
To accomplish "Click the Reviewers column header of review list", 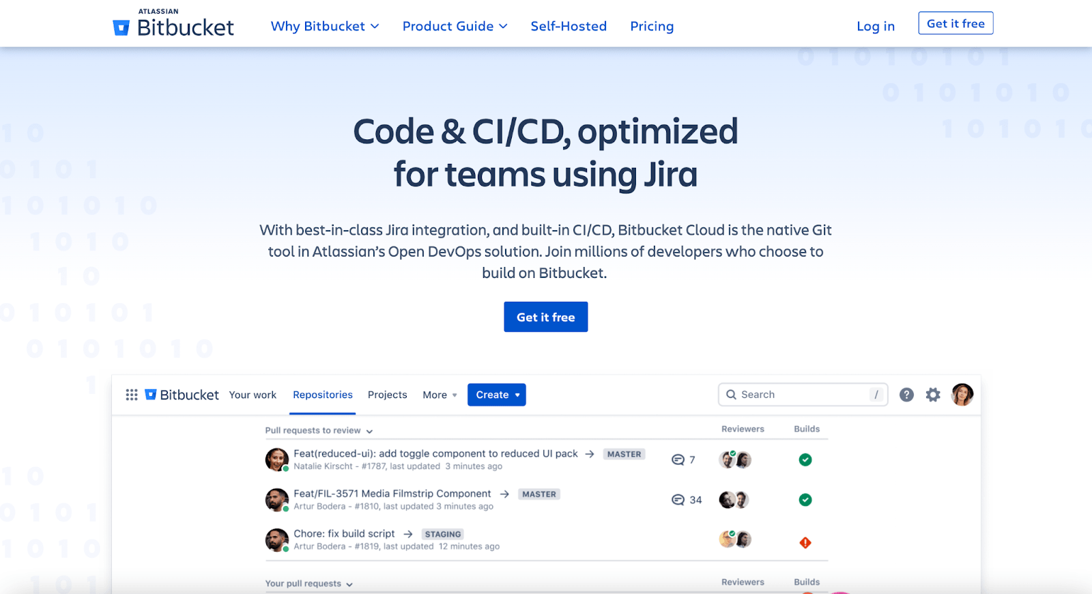I will (743, 429).
